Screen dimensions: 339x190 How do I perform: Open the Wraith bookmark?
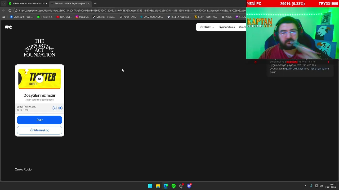click(226, 17)
